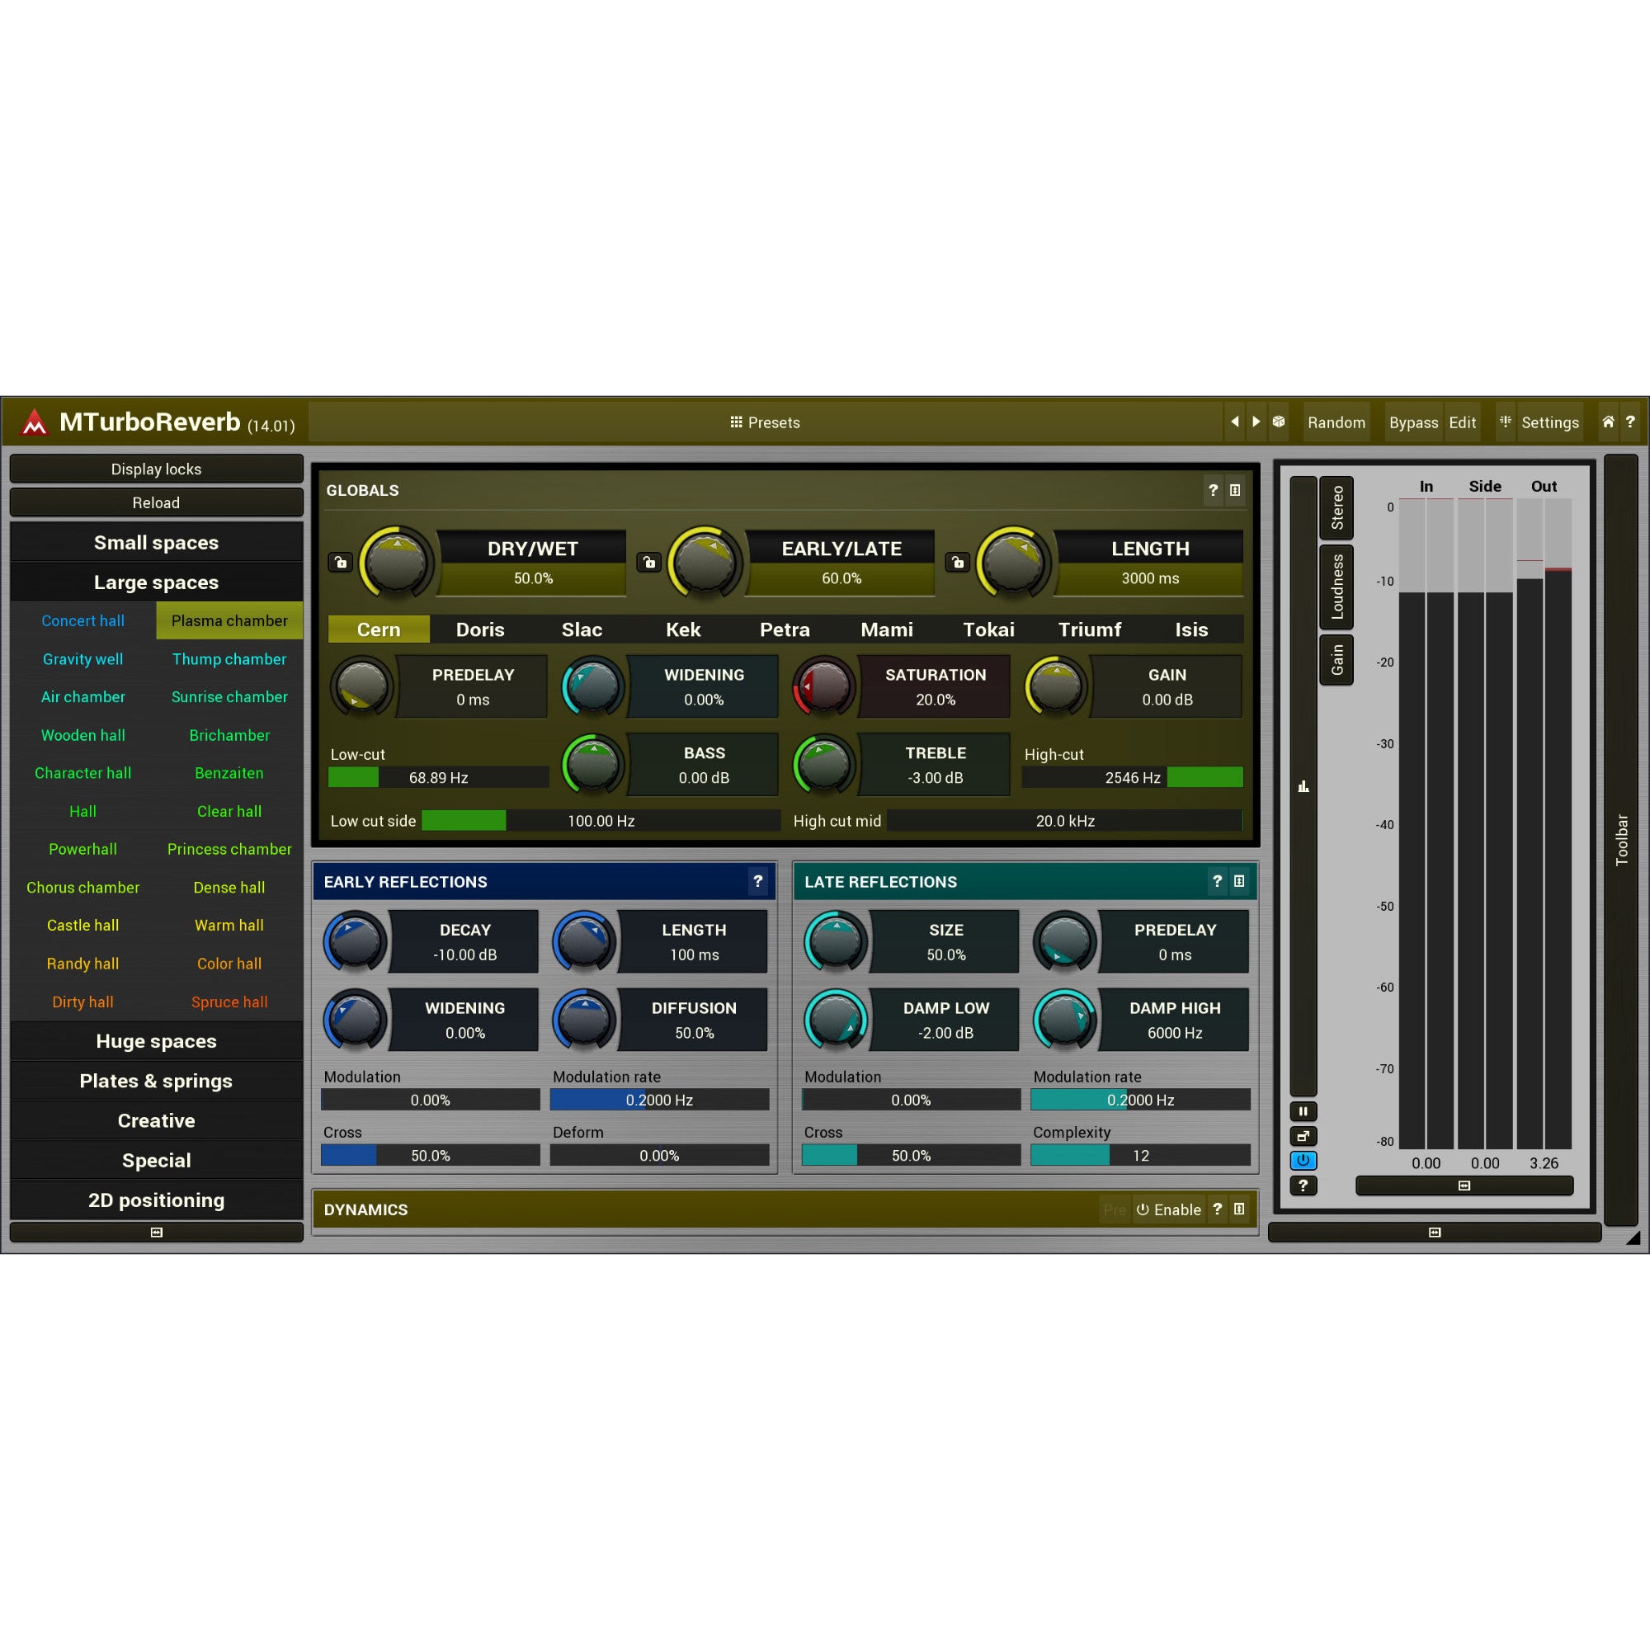Click the Dynamics section preset icon
Screen dimensions: 1650x1650
coord(1239,1209)
